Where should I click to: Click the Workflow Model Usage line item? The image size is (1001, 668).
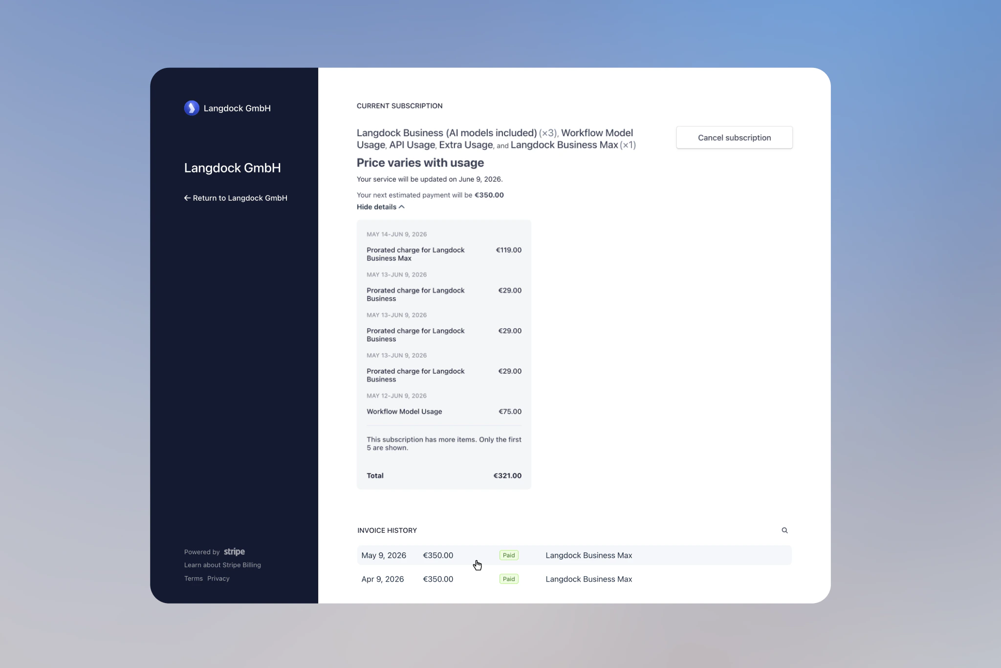(x=404, y=412)
